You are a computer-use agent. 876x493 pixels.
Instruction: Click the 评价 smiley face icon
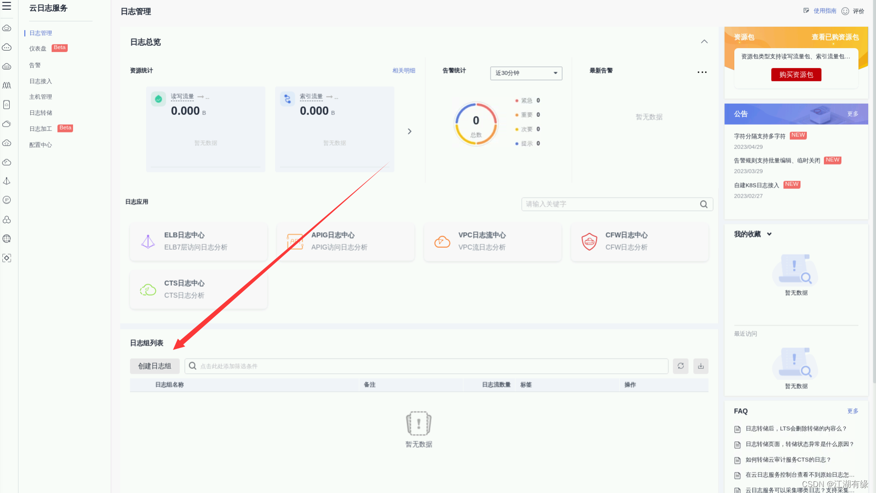click(845, 11)
